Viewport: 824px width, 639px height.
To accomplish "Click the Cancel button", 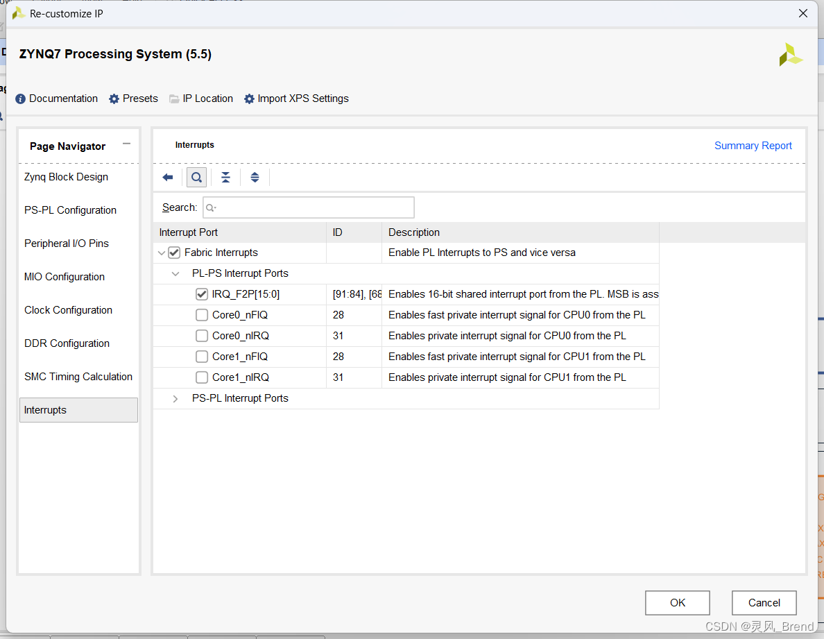I will (x=764, y=603).
